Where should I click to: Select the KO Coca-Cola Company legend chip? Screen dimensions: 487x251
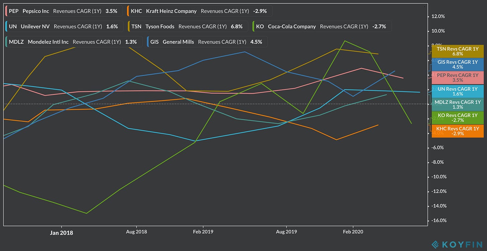[x=322, y=26]
